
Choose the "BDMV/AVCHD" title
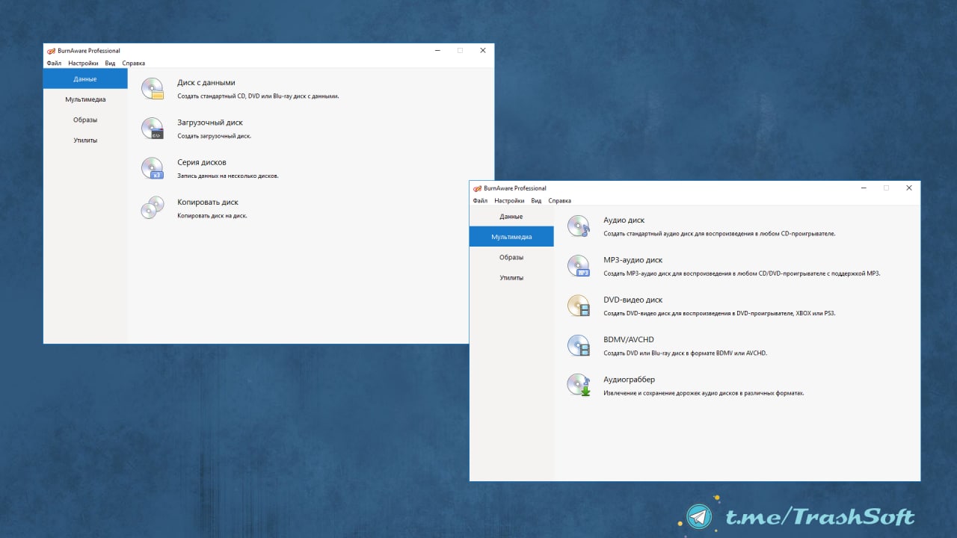(629, 340)
